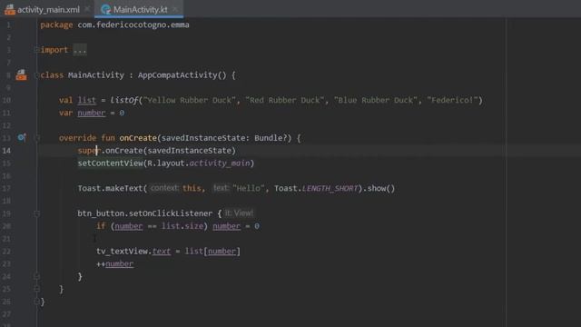Click list[number] expression on line 22
581x327 pixels.
coord(212,252)
